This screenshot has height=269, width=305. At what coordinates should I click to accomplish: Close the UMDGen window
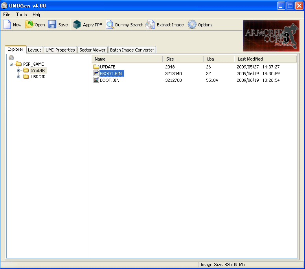[x=299, y=6]
